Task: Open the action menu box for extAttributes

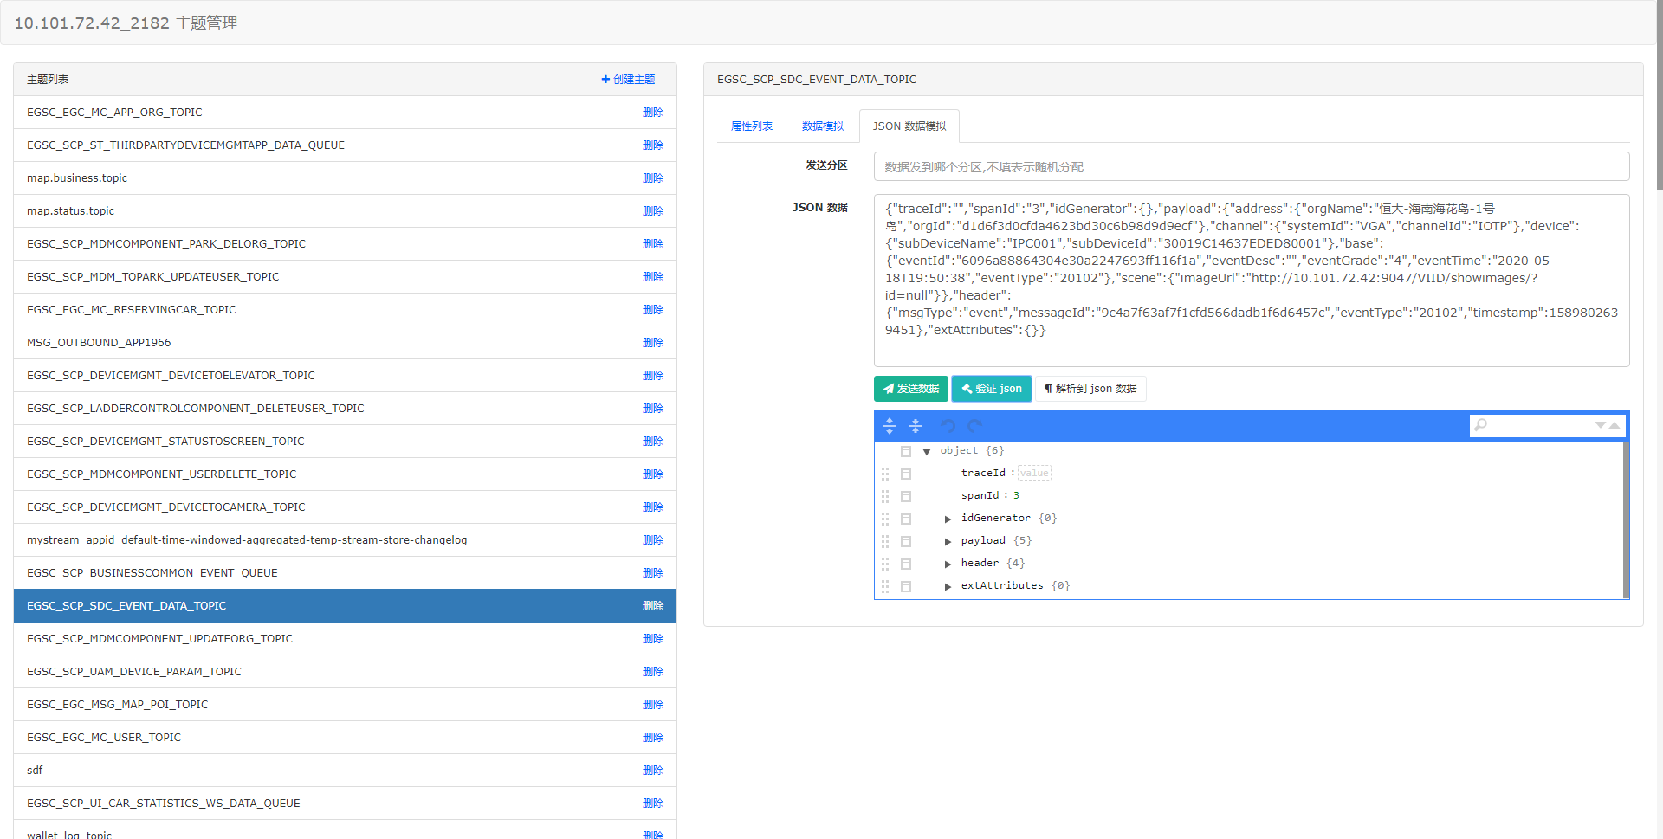Action: [906, 586]
